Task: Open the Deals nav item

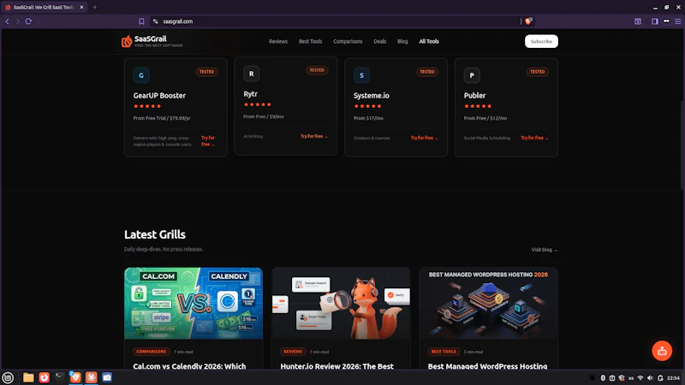Action: tap(379, 41)
